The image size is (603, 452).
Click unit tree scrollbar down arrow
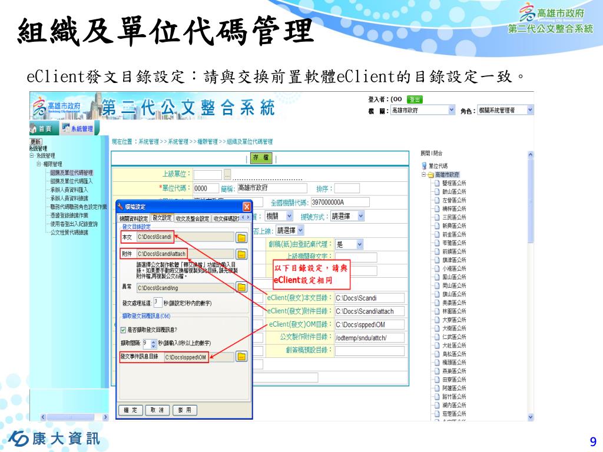pos(531,417)
